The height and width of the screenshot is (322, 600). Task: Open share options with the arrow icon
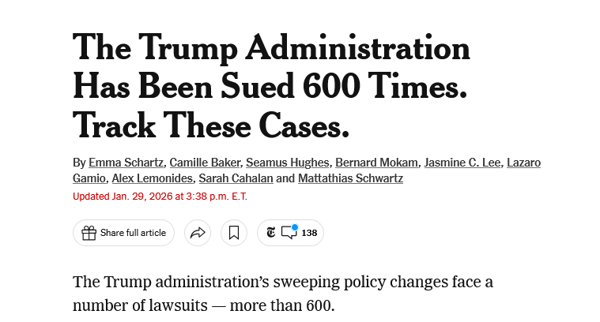click(198, 233)
